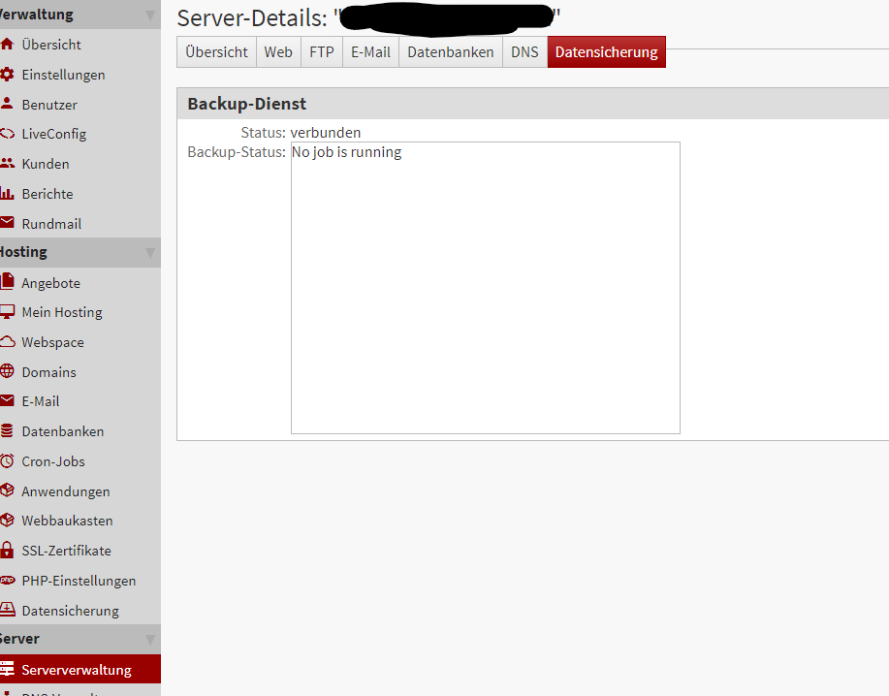Viewport: 889px width, 696px height.
Task: Click the bar chart icon for Berichte
Action: [x=8, y=194]
